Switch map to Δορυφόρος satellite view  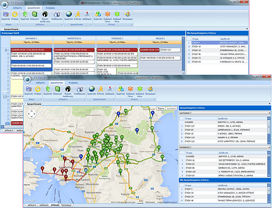(x=171, y=108)
